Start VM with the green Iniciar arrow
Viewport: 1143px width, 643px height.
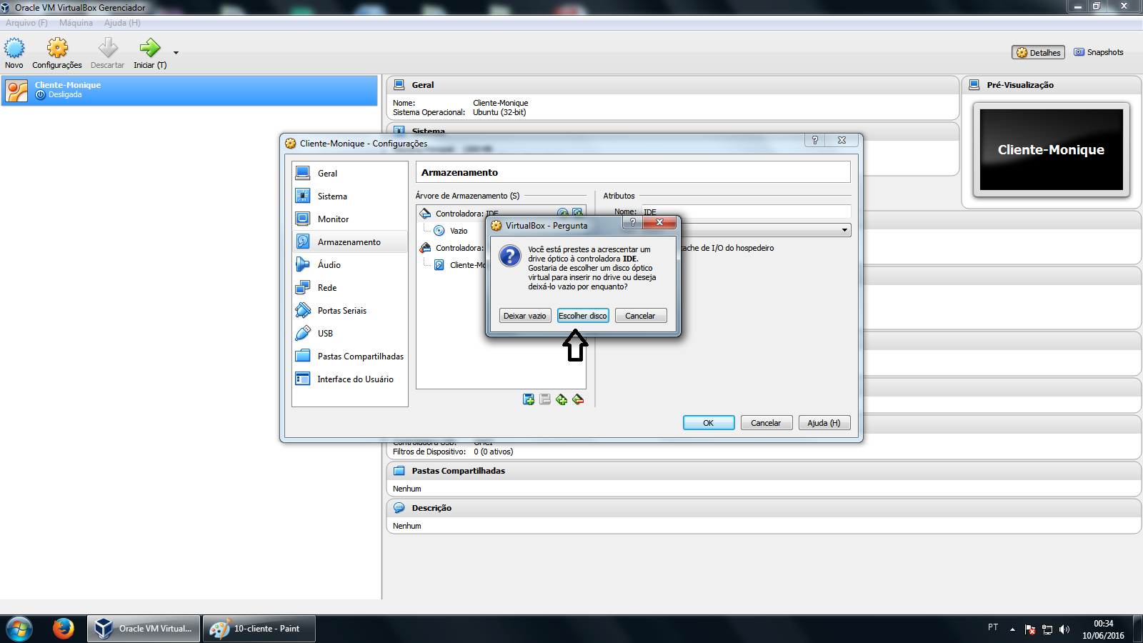coord(150,49)
